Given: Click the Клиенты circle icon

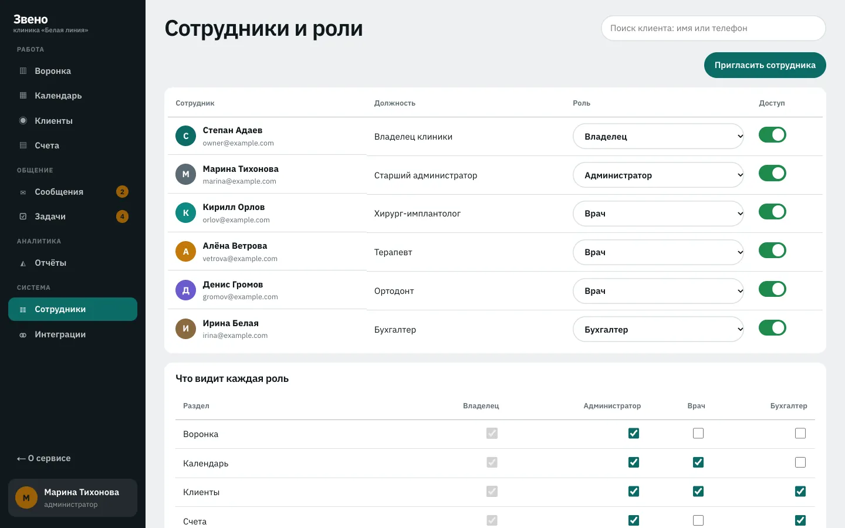Looking at the screenshot, I should (23, 121).
